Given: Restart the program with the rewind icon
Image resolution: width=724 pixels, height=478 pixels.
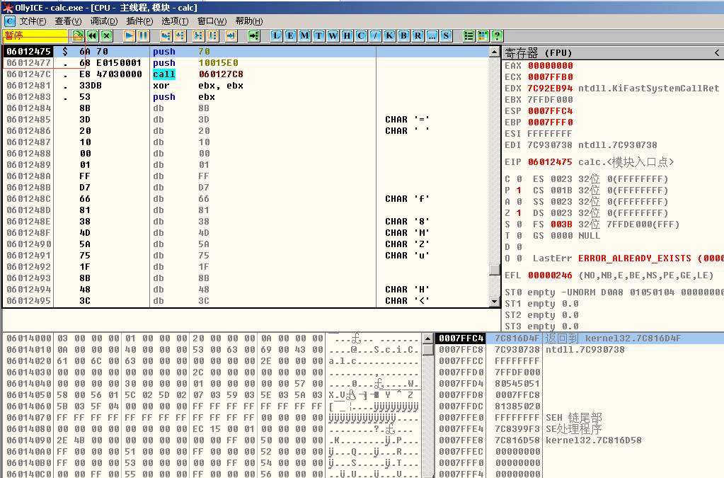Looking at the screenshot, I should click(x=92, y=35).
